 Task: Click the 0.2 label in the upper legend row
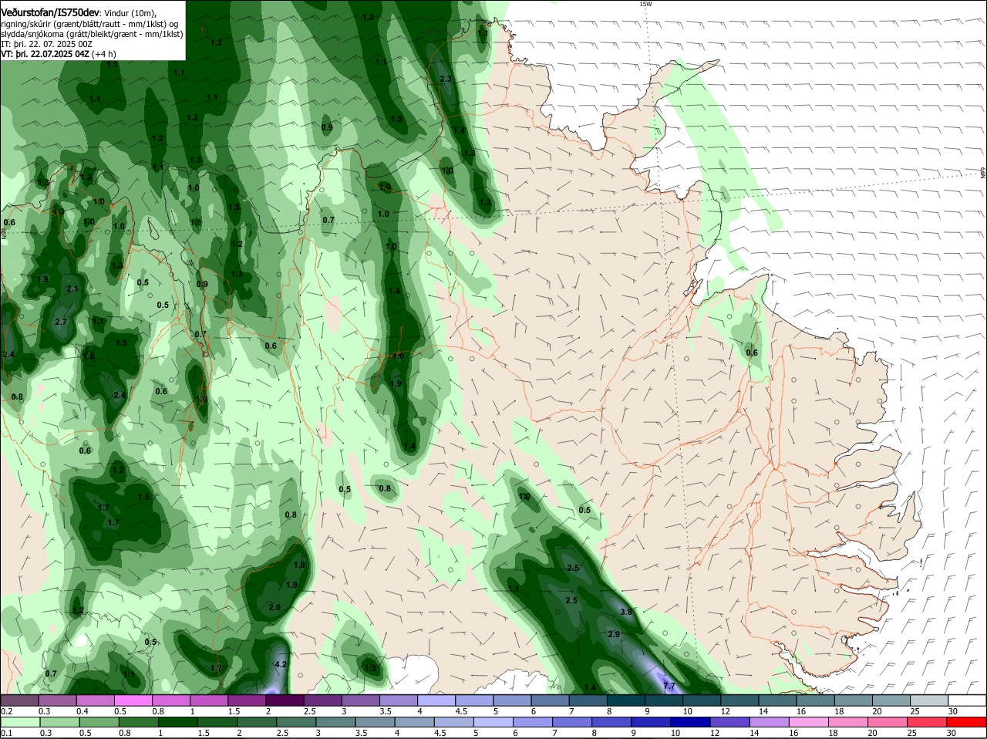pos(6,711)
